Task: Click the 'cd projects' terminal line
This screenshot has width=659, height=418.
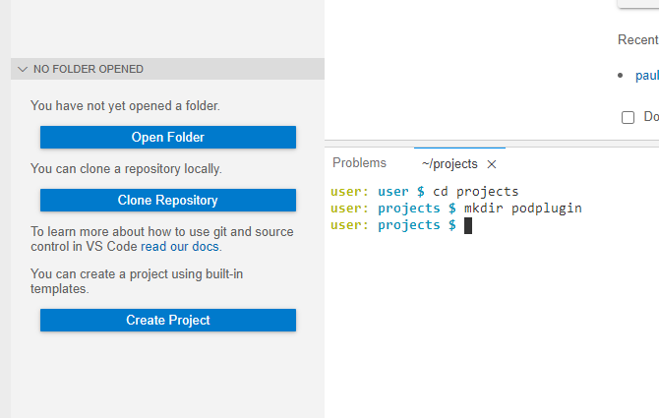Action: point(425,191)
